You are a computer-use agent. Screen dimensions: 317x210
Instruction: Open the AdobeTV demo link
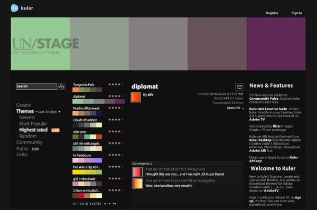[271, 190]
